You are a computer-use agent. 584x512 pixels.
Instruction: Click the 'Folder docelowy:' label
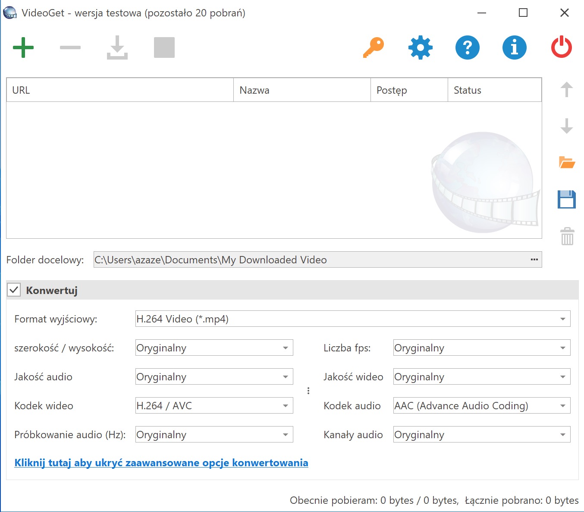point(45,260)
